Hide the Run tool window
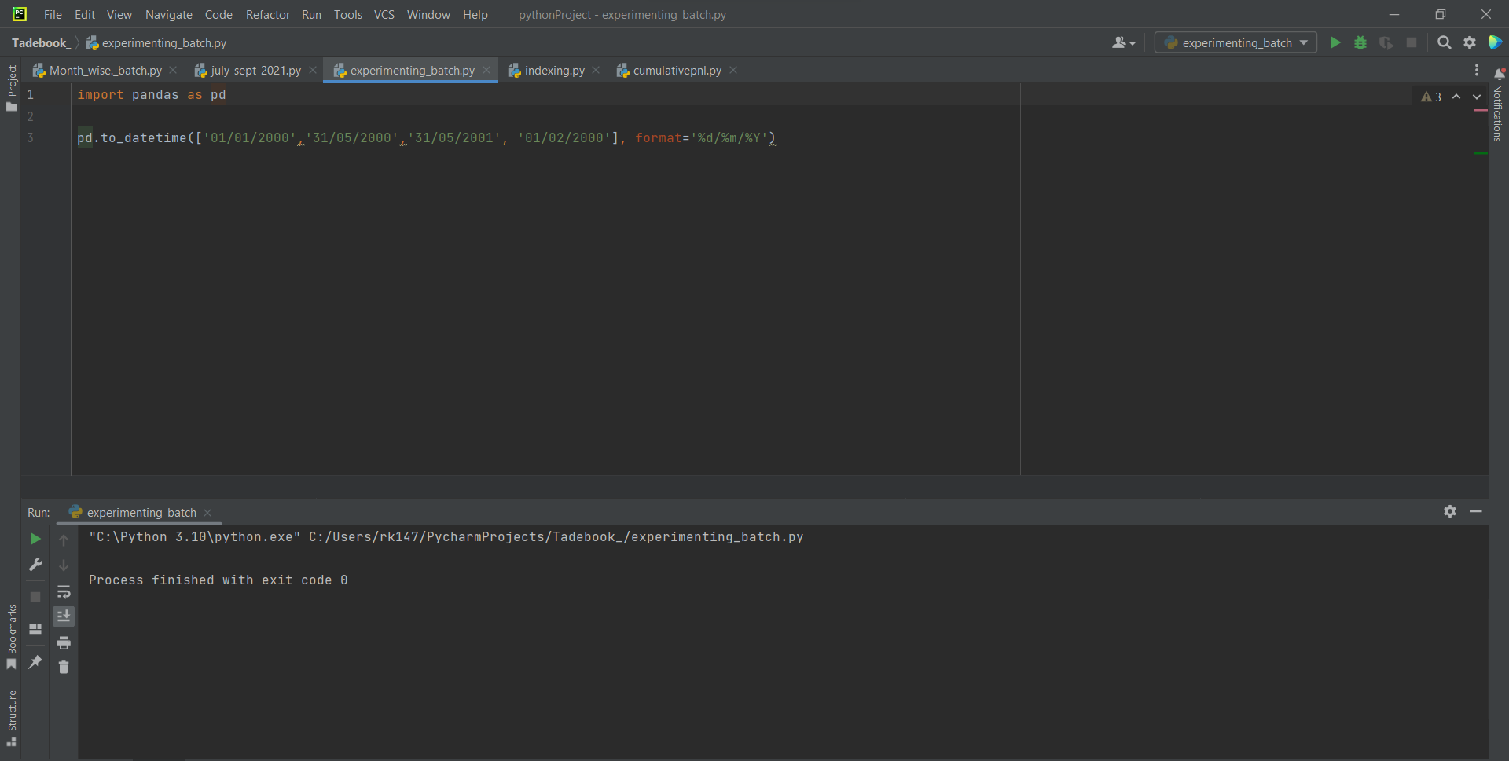 [1476, 511]
